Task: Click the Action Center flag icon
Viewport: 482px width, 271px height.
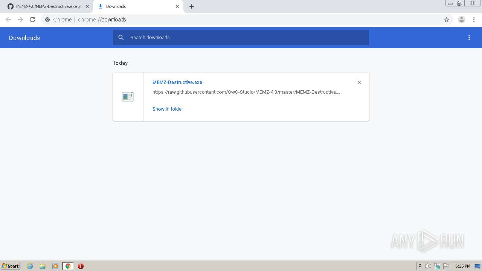Action: point(446,266)
